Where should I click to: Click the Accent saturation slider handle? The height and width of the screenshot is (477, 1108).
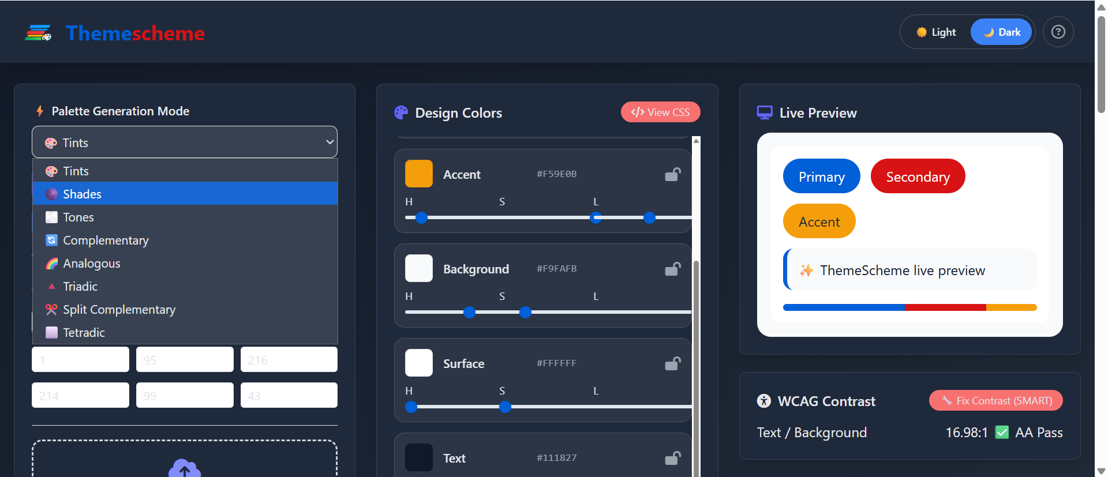coord(596,217)
